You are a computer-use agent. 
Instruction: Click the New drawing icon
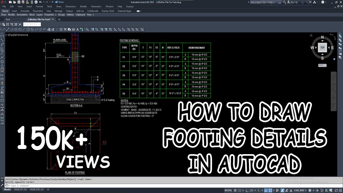(x=10, y=2)
